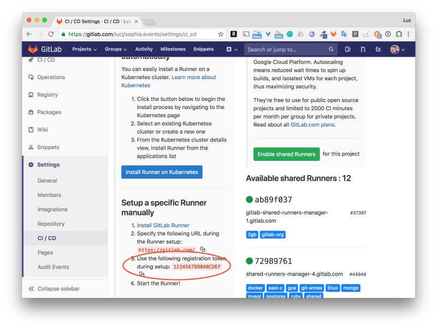Select Repository under Settings
This screenshot has width=437, height=329.
point(51,224)
